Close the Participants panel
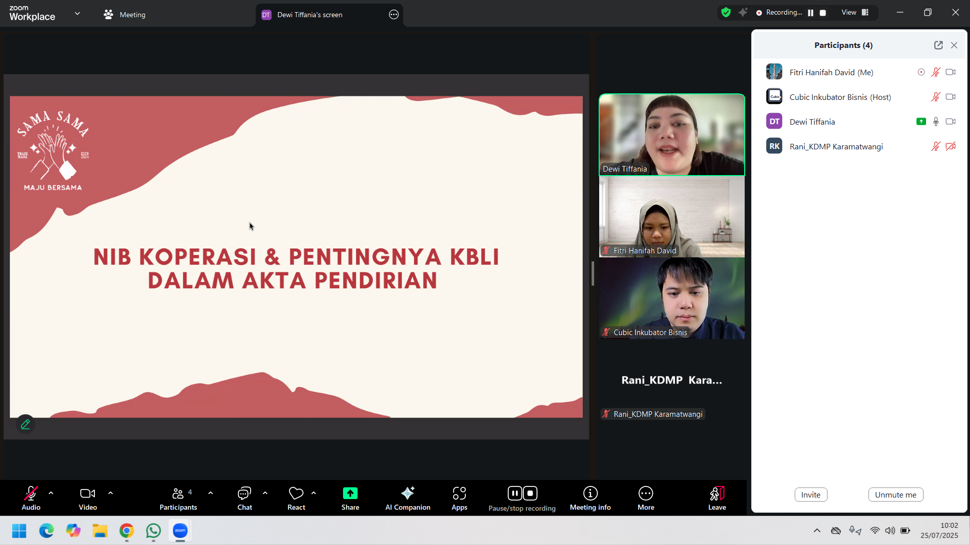This screenshot has width=970, height=545. (x=954, y=45)
